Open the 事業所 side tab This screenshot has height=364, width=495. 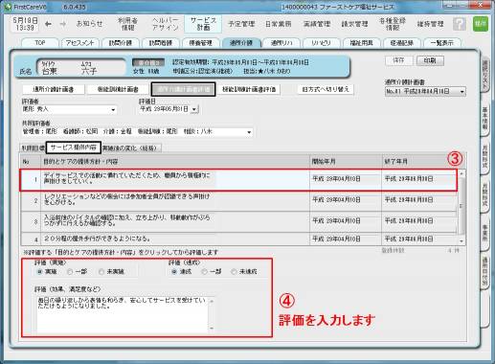tap(484, 233)
